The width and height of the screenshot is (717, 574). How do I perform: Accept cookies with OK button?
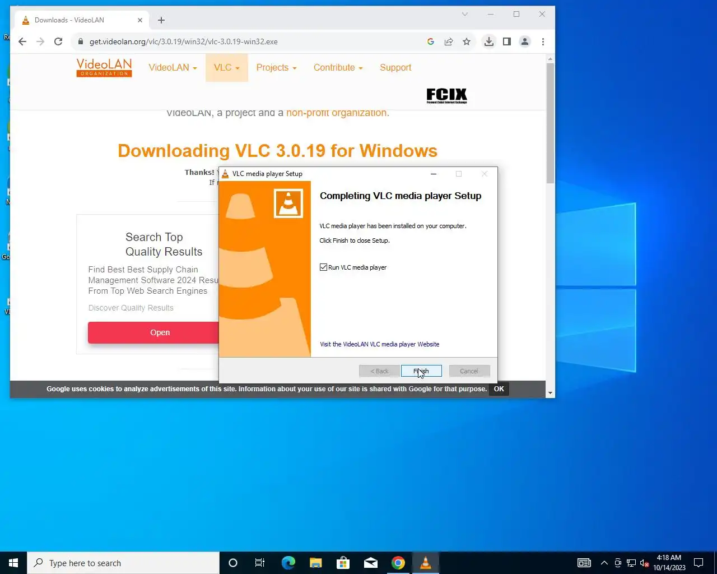point(499,389)
